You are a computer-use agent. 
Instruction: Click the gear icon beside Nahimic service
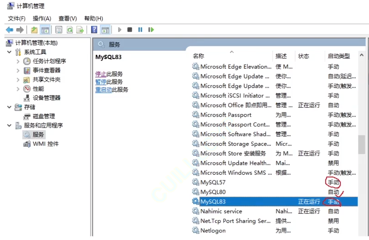[196, 211]
